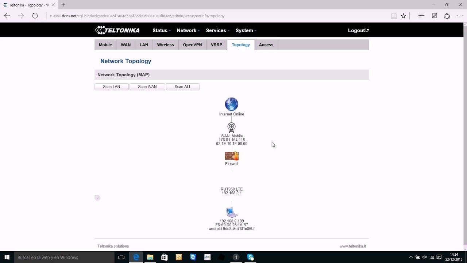Open File Explorer from taskbar

(150, 257)
